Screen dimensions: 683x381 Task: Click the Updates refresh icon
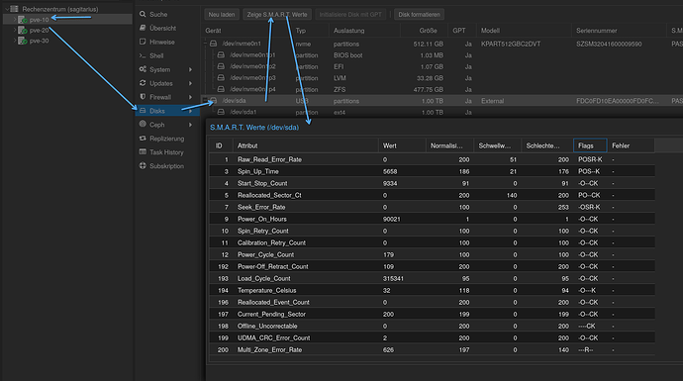pyautogui.click(x=143, y=83)
